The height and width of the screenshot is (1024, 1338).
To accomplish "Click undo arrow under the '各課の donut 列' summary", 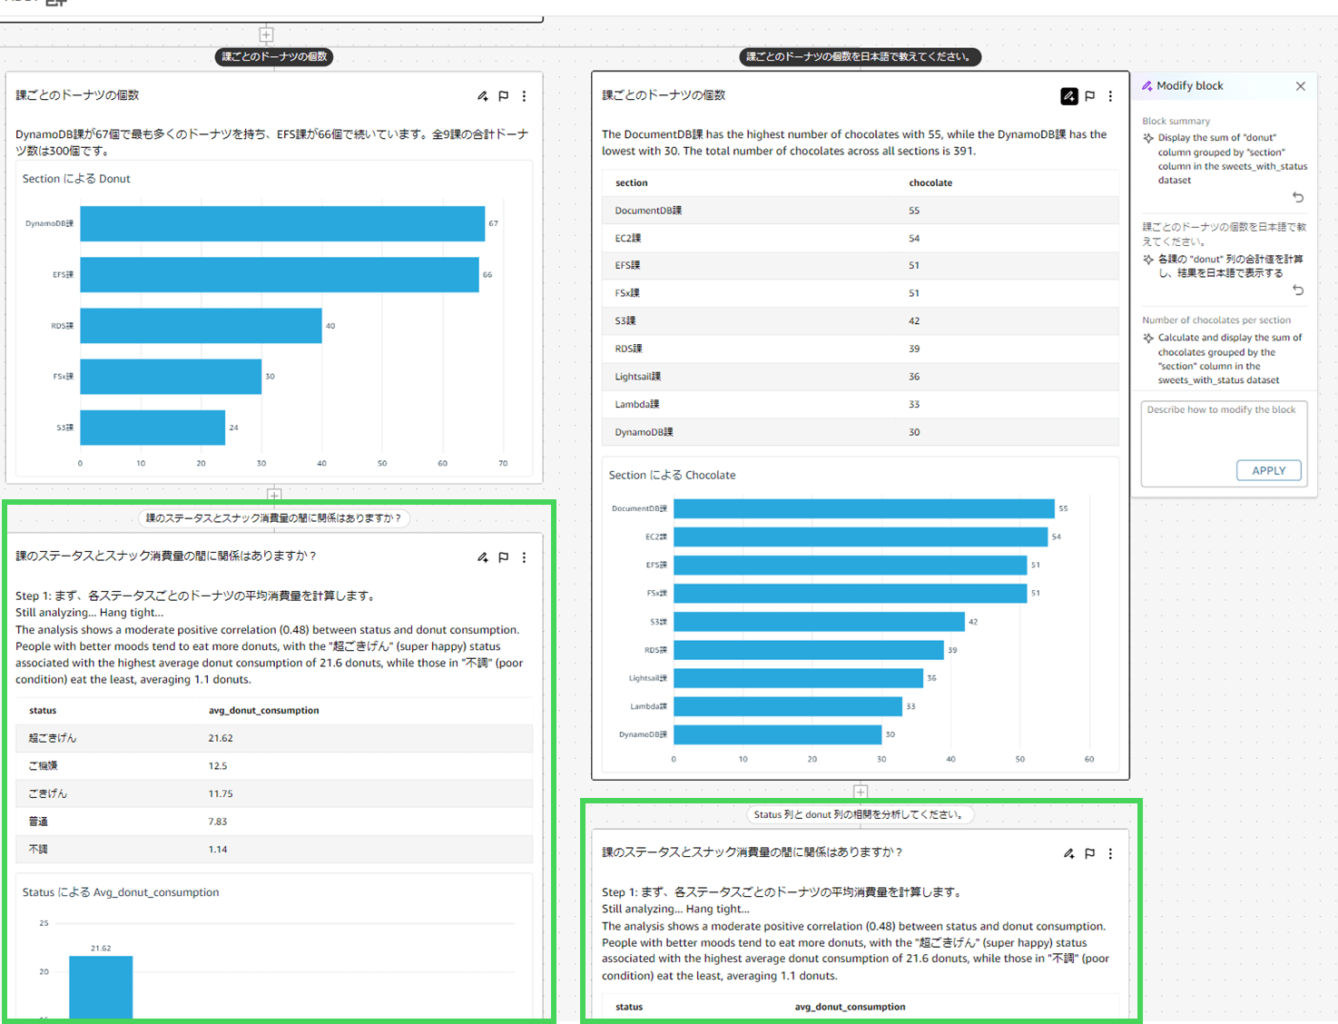I will pos(1298,290).
